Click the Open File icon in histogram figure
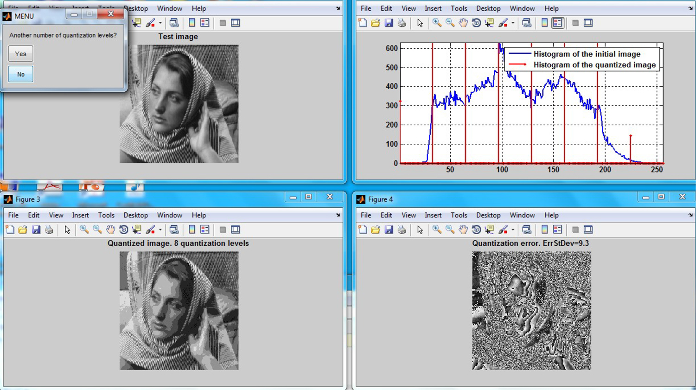The image size is (696, 390). 376,23
